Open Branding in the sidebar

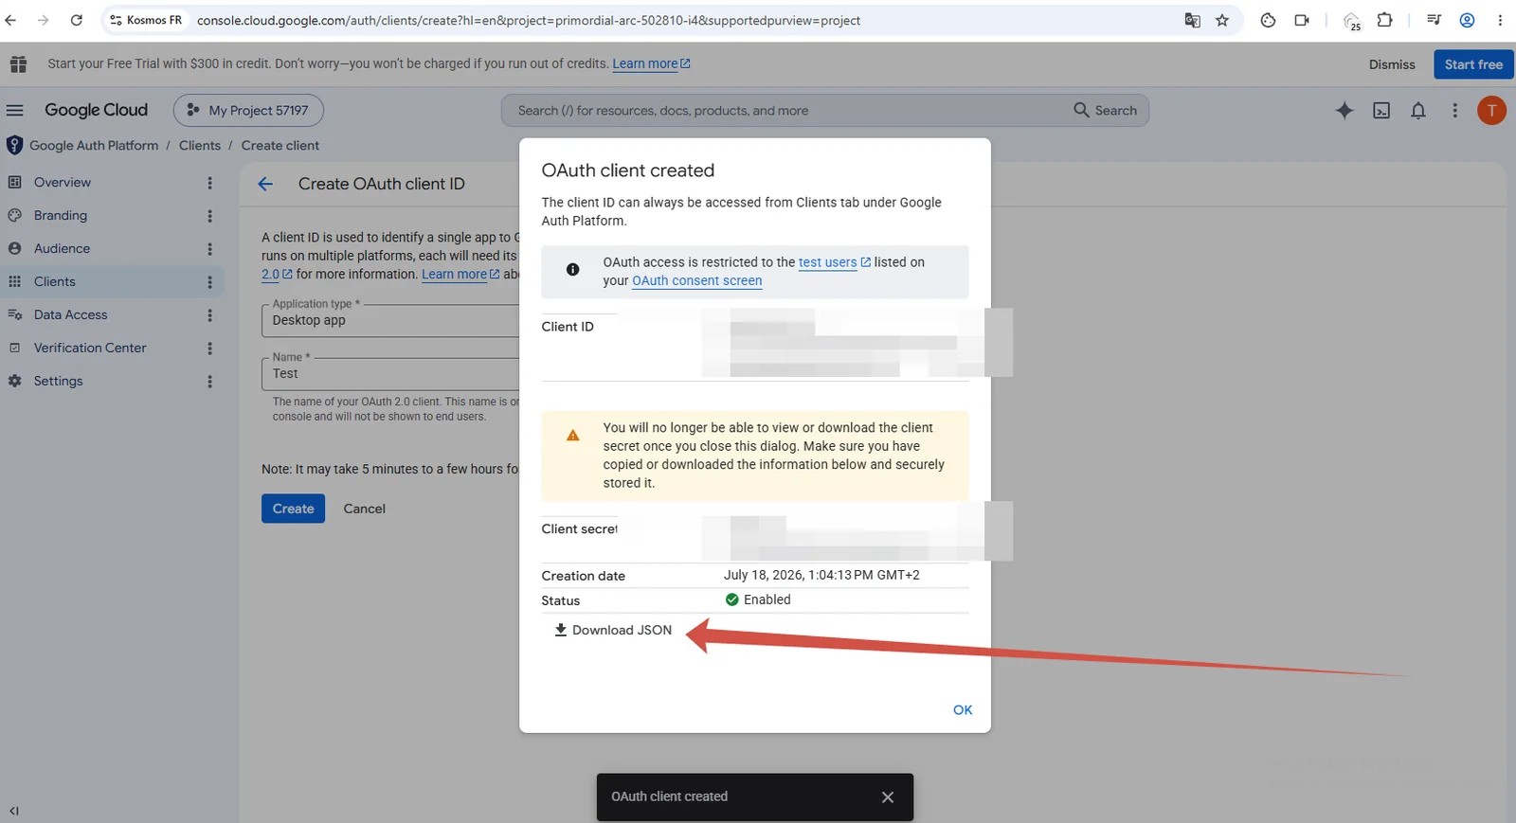point(61,215)
